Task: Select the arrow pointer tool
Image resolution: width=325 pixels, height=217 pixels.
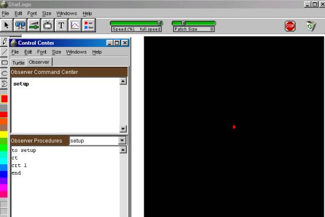Action: point(6,25)
